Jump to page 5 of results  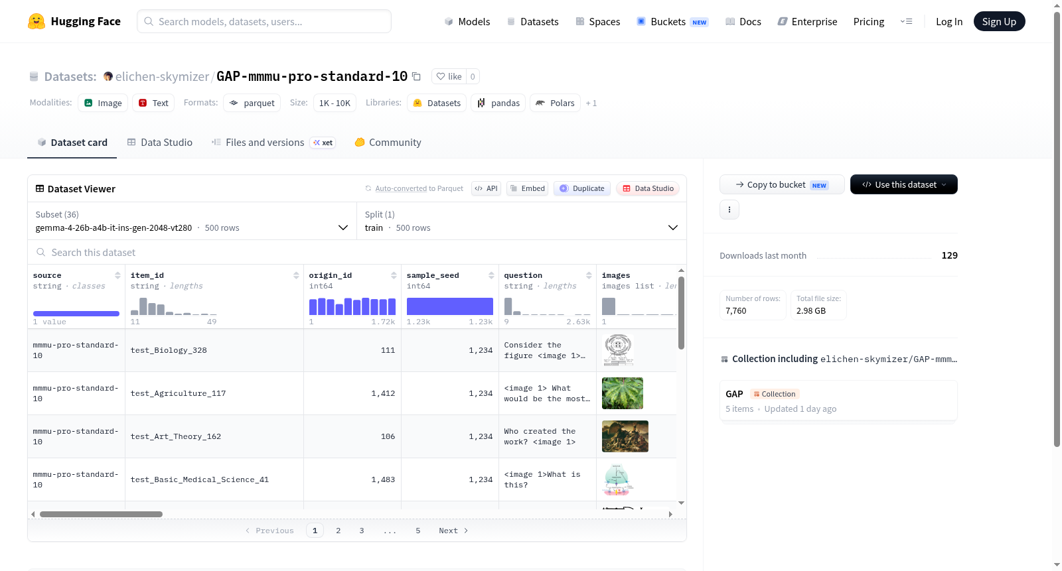click(418, 531)
